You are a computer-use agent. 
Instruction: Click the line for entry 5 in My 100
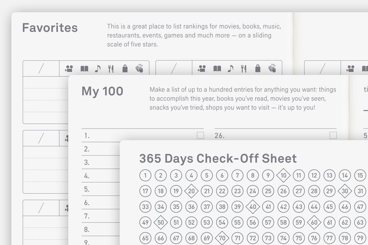(100, 189)
